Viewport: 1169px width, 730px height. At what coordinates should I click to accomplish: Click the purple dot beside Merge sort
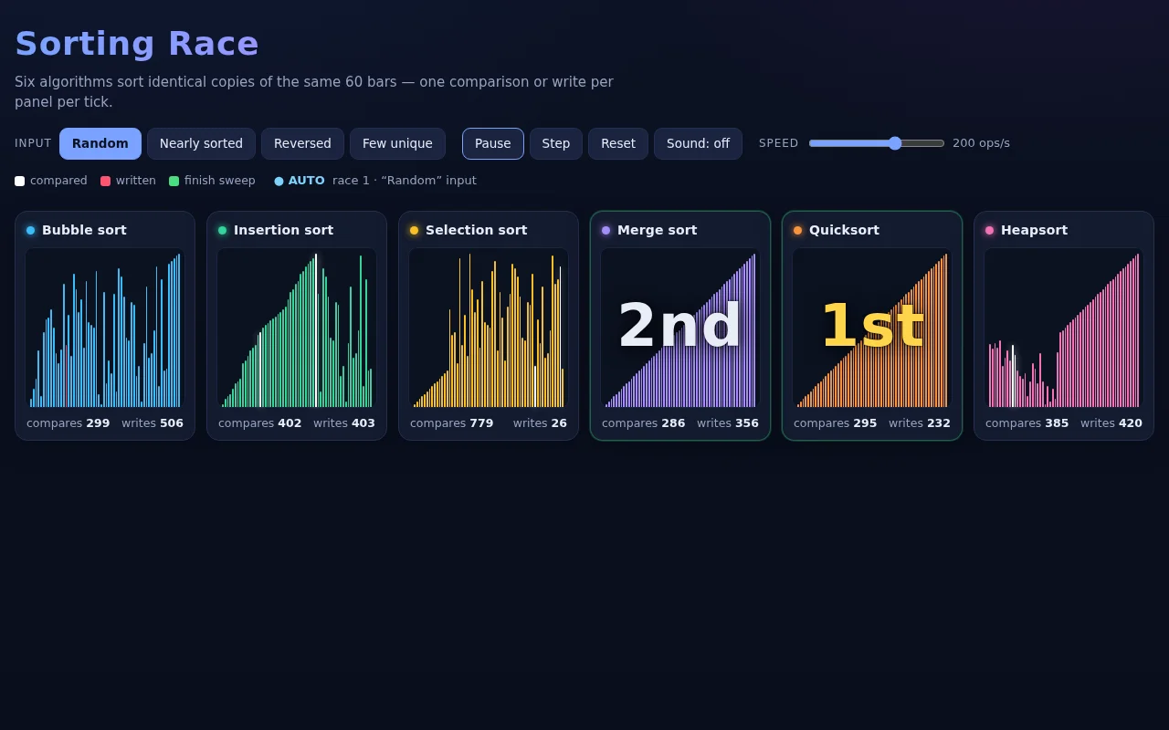606,230
